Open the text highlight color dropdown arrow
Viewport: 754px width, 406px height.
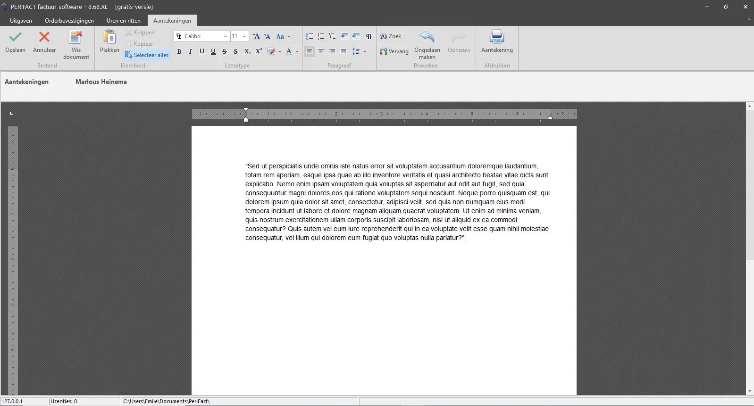tap(280, 51)
